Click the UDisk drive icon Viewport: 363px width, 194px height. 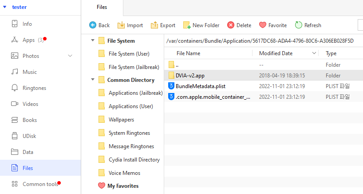tap(15, 136)
